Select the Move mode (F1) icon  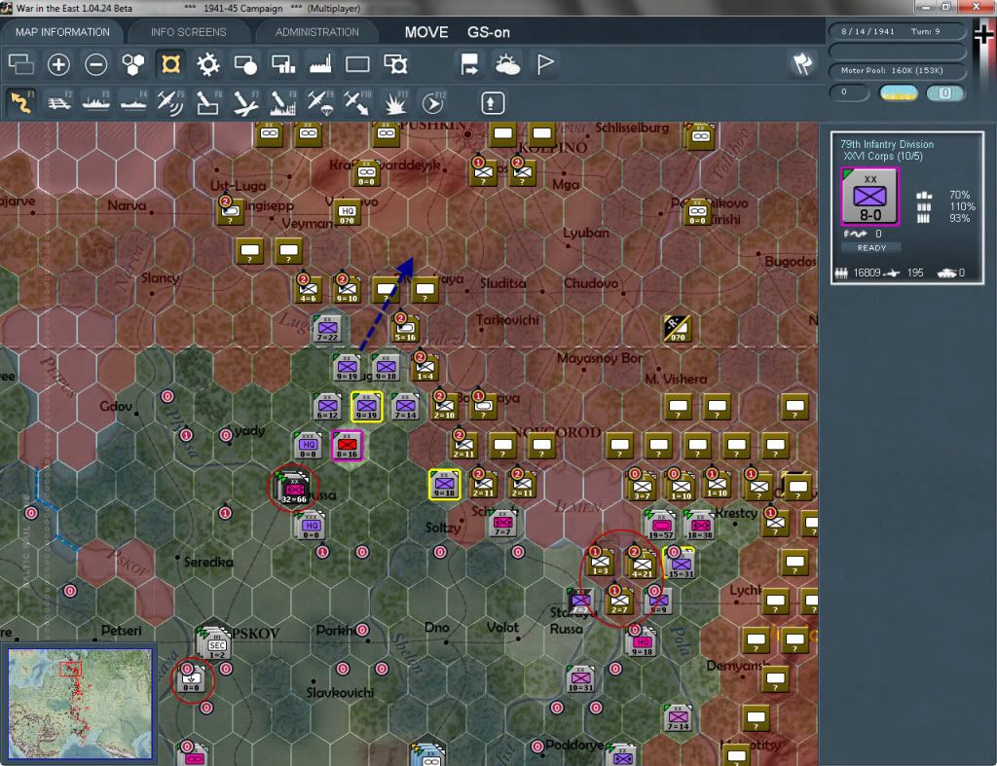(x=21, y=102)
